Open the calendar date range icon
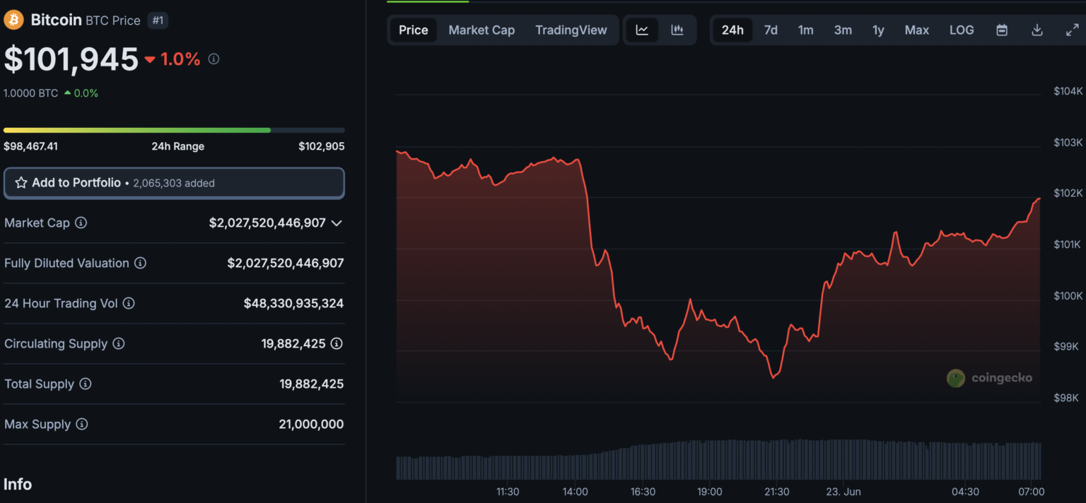The height and width of the screenshot is (503, 1086). [x=1001, y=30]
